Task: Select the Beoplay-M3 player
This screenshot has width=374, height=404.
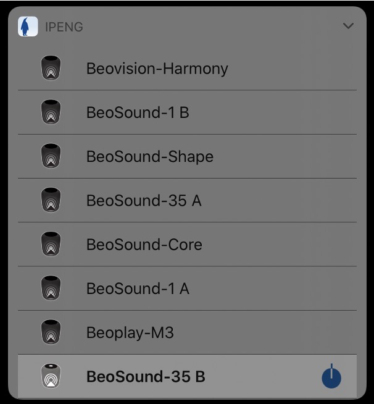Action: pos(130,333)
